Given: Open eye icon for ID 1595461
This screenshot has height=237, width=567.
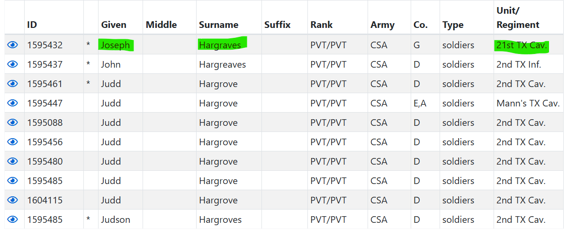Looking at the screenshot, I should 13,84.
